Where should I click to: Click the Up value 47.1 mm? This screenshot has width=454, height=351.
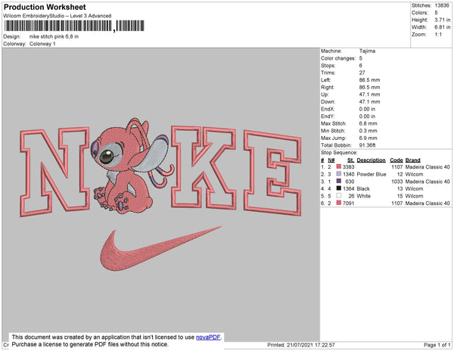369,95
